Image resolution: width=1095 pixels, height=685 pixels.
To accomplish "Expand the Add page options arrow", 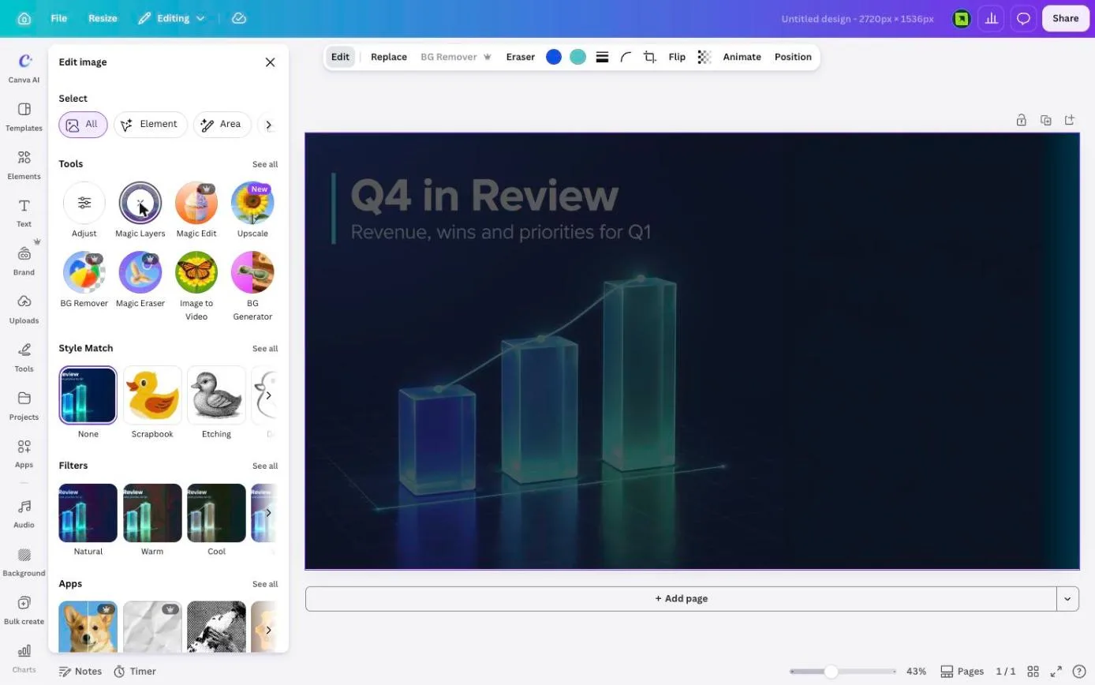I will pos(1067,599).
